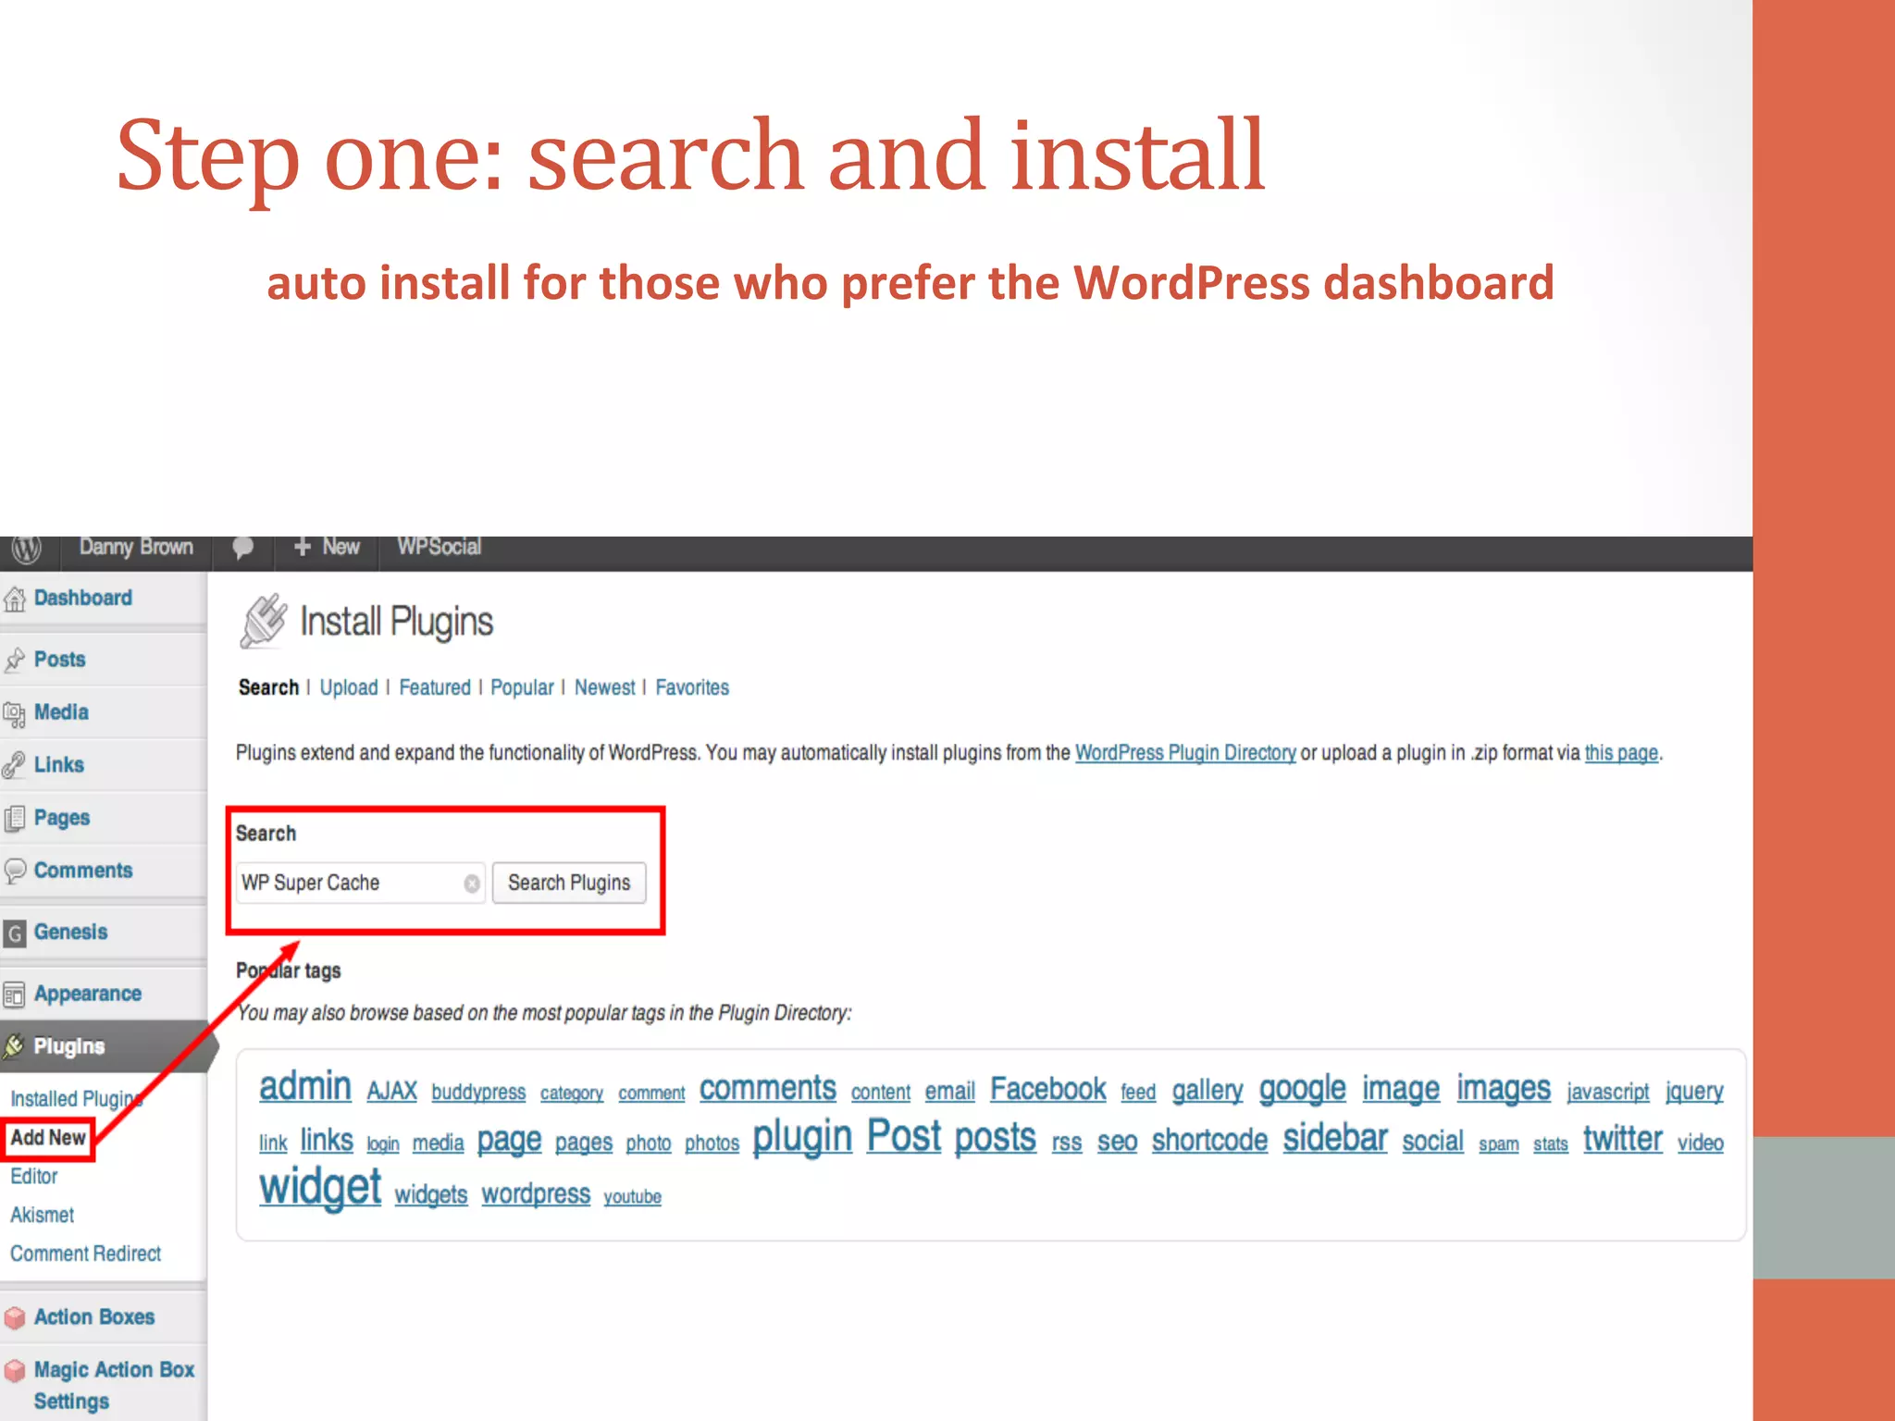Open the Genesis menu

pyautogui.click(x=70, y=932)
